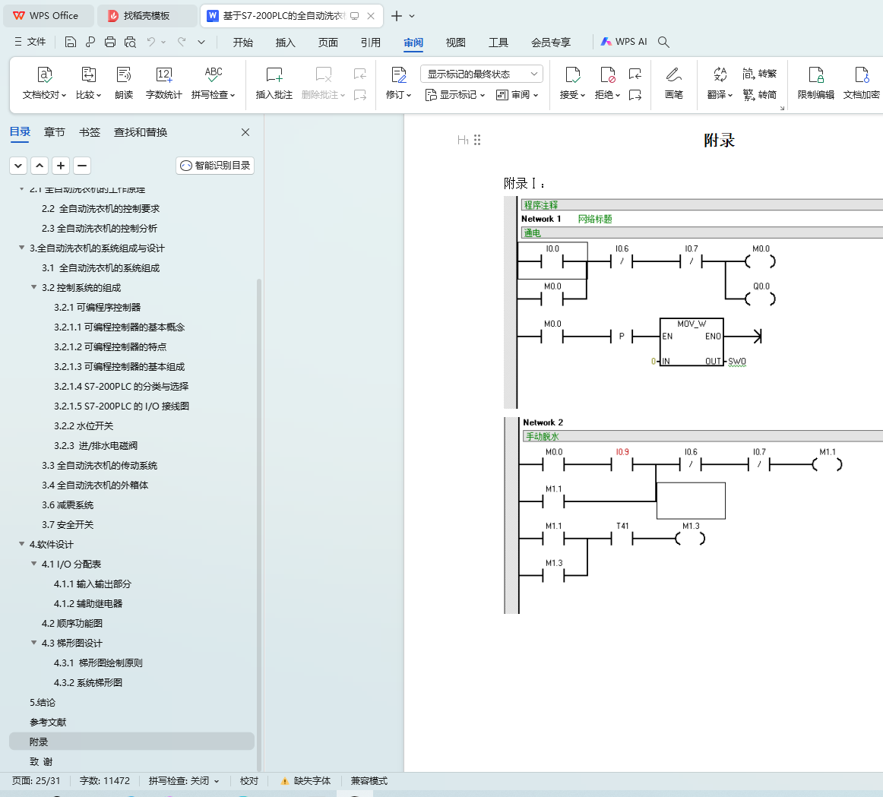This screenshot has height=797, width=883.
Task: Collapse 4.3 梯形图设计 node
Action: [x=33, y=642]
